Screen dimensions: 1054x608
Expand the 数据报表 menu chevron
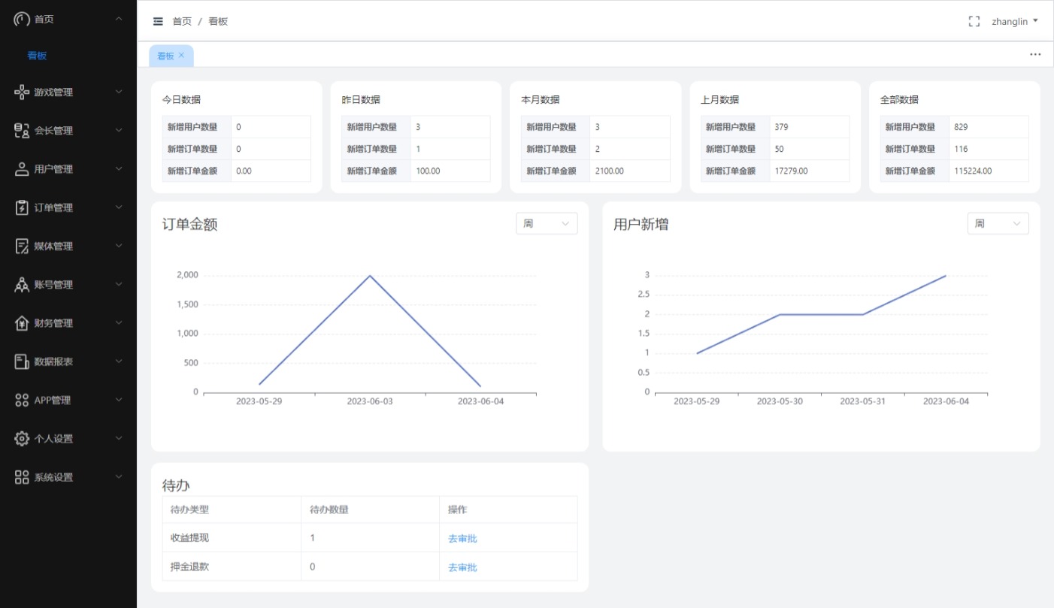click(x=119, y=361)
